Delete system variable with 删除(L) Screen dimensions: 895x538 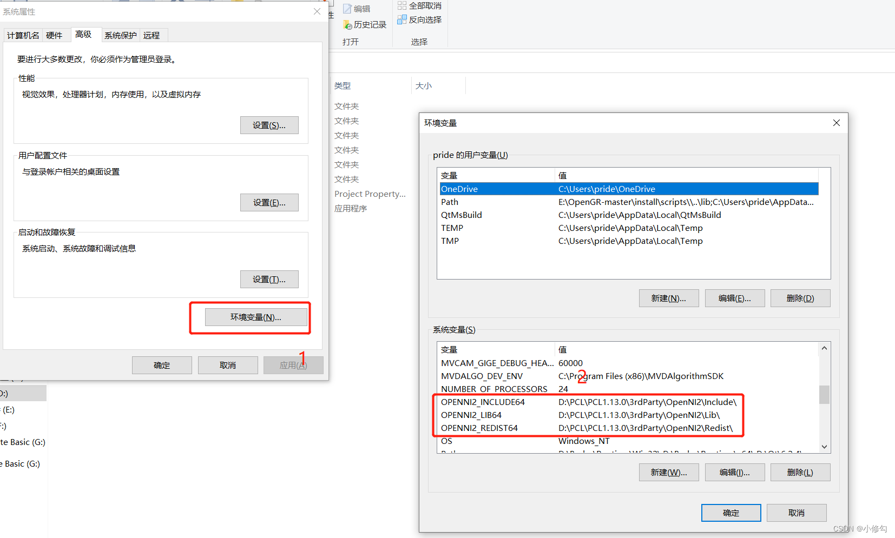coord(800,472)
